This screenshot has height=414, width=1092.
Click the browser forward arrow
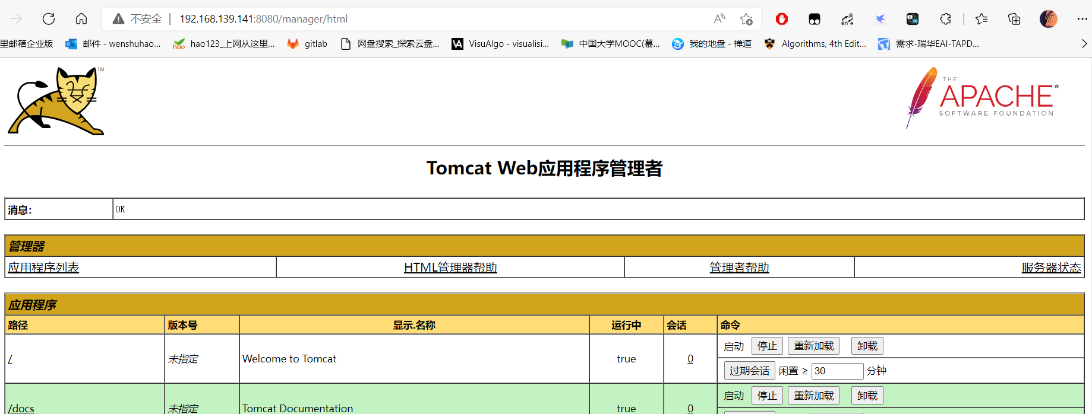point(16,19)
